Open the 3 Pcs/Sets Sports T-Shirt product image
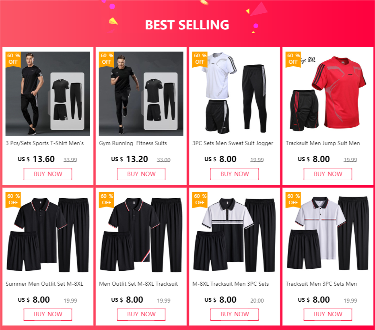Screen dimensions: 375x330 [x=48, y=93]
